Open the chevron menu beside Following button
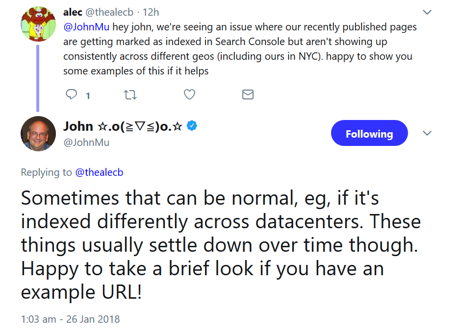459x333 pixels. coord(427,133)
